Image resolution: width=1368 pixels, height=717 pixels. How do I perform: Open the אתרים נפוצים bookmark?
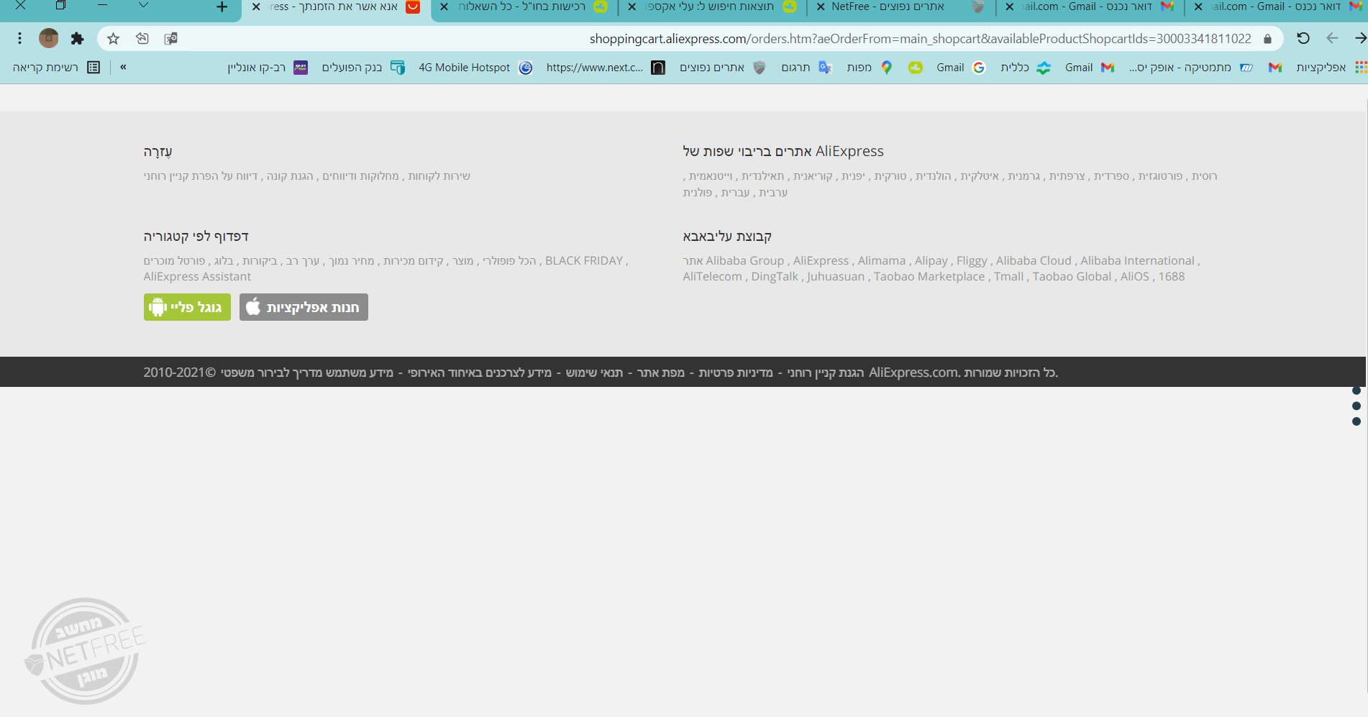(723, 68)
